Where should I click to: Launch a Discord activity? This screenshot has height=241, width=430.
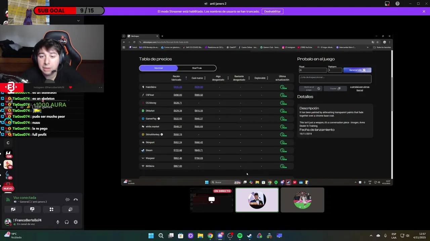[51, 209]
